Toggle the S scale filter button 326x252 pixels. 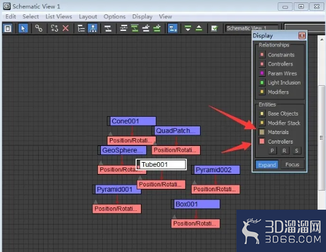pyautogui.click(x=297, y=151)
